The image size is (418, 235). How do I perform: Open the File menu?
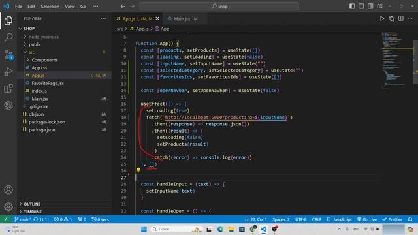tap(18, 7)
